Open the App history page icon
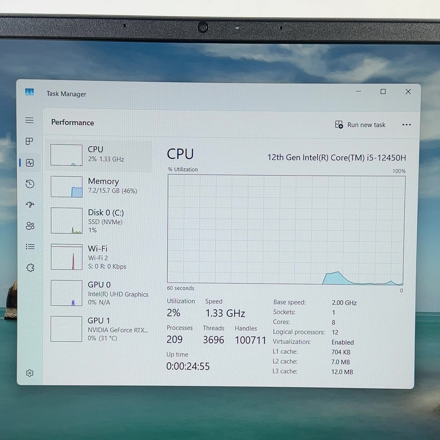This screenshot has width=440, height=440. click(30, 184)
